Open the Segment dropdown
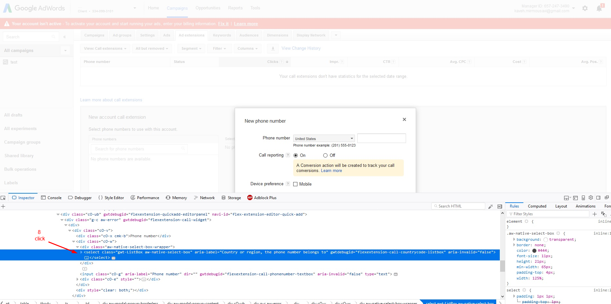 pos(191,48)
